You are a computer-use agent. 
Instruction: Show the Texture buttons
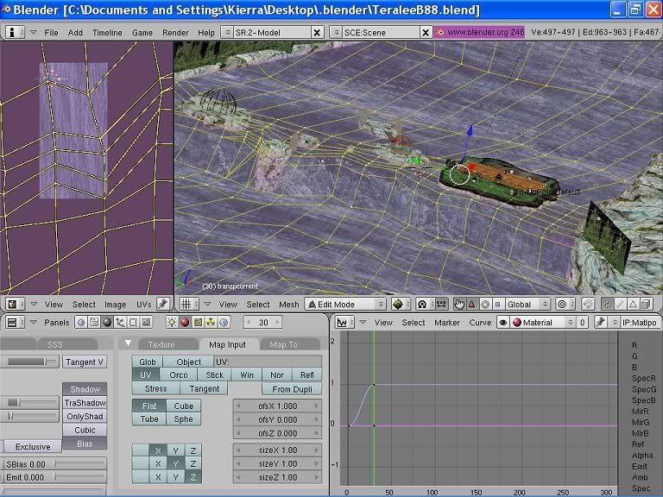tap(198, 323)
